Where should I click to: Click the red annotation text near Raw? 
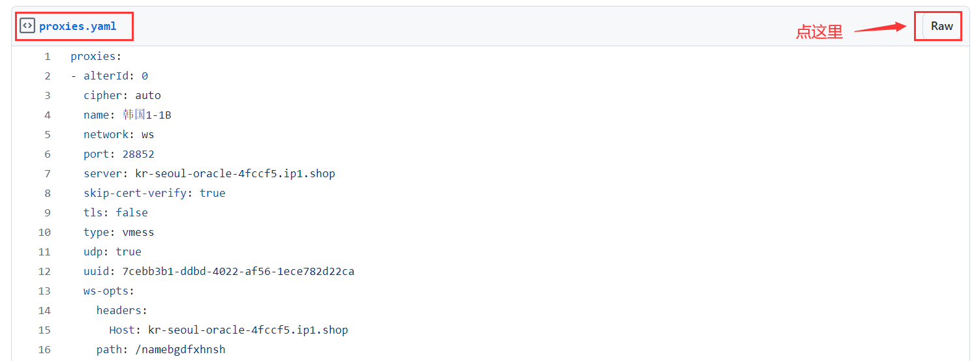[819, 32]
